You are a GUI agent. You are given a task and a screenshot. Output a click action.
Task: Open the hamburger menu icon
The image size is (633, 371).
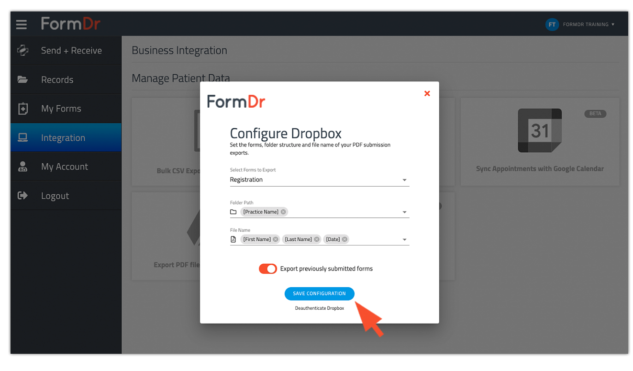pyautogui.click(x=22, y=24)
